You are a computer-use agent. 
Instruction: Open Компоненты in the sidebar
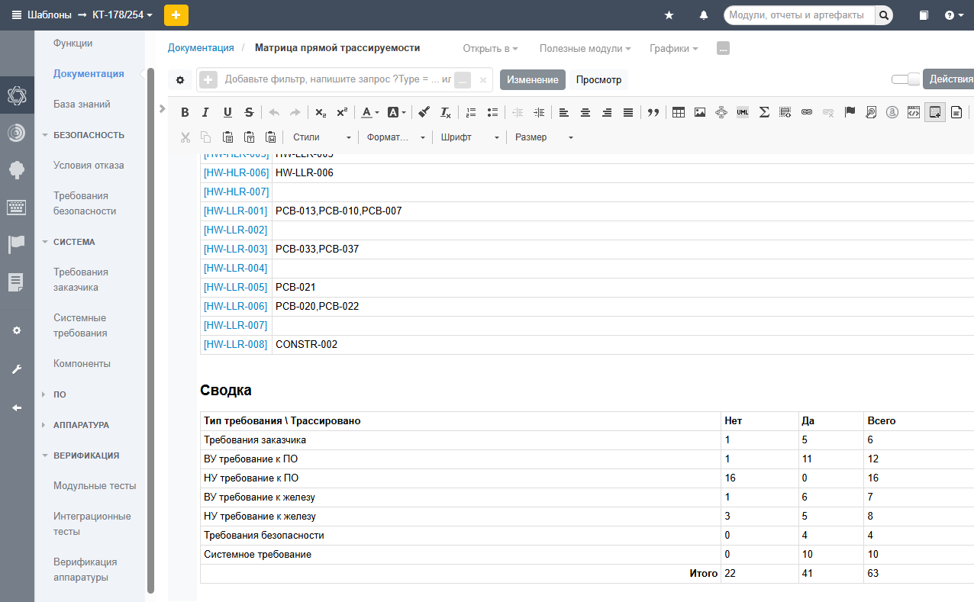coord(82,364)
